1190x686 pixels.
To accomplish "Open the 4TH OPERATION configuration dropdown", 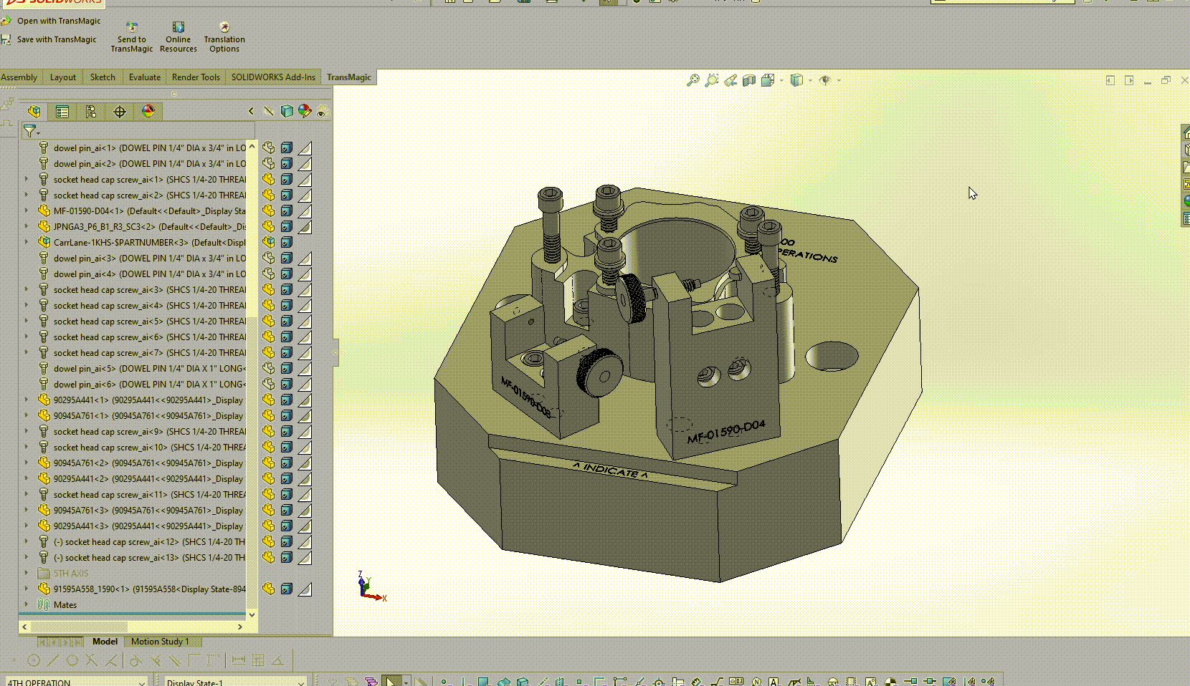I will pos(141,682).
